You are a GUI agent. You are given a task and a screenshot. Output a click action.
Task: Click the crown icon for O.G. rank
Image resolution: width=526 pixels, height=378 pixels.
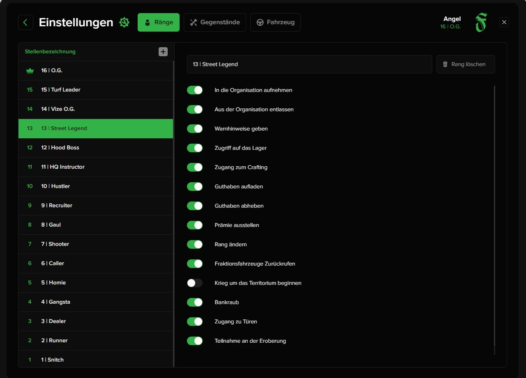click(30, 71)
